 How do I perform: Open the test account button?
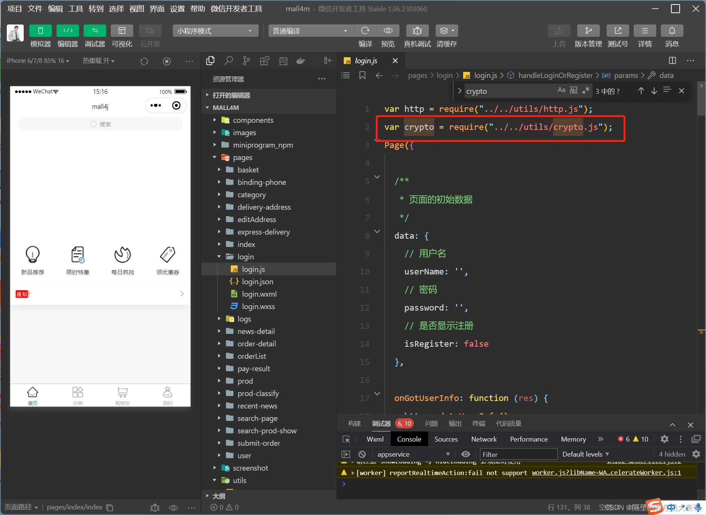tap(618, 31)
